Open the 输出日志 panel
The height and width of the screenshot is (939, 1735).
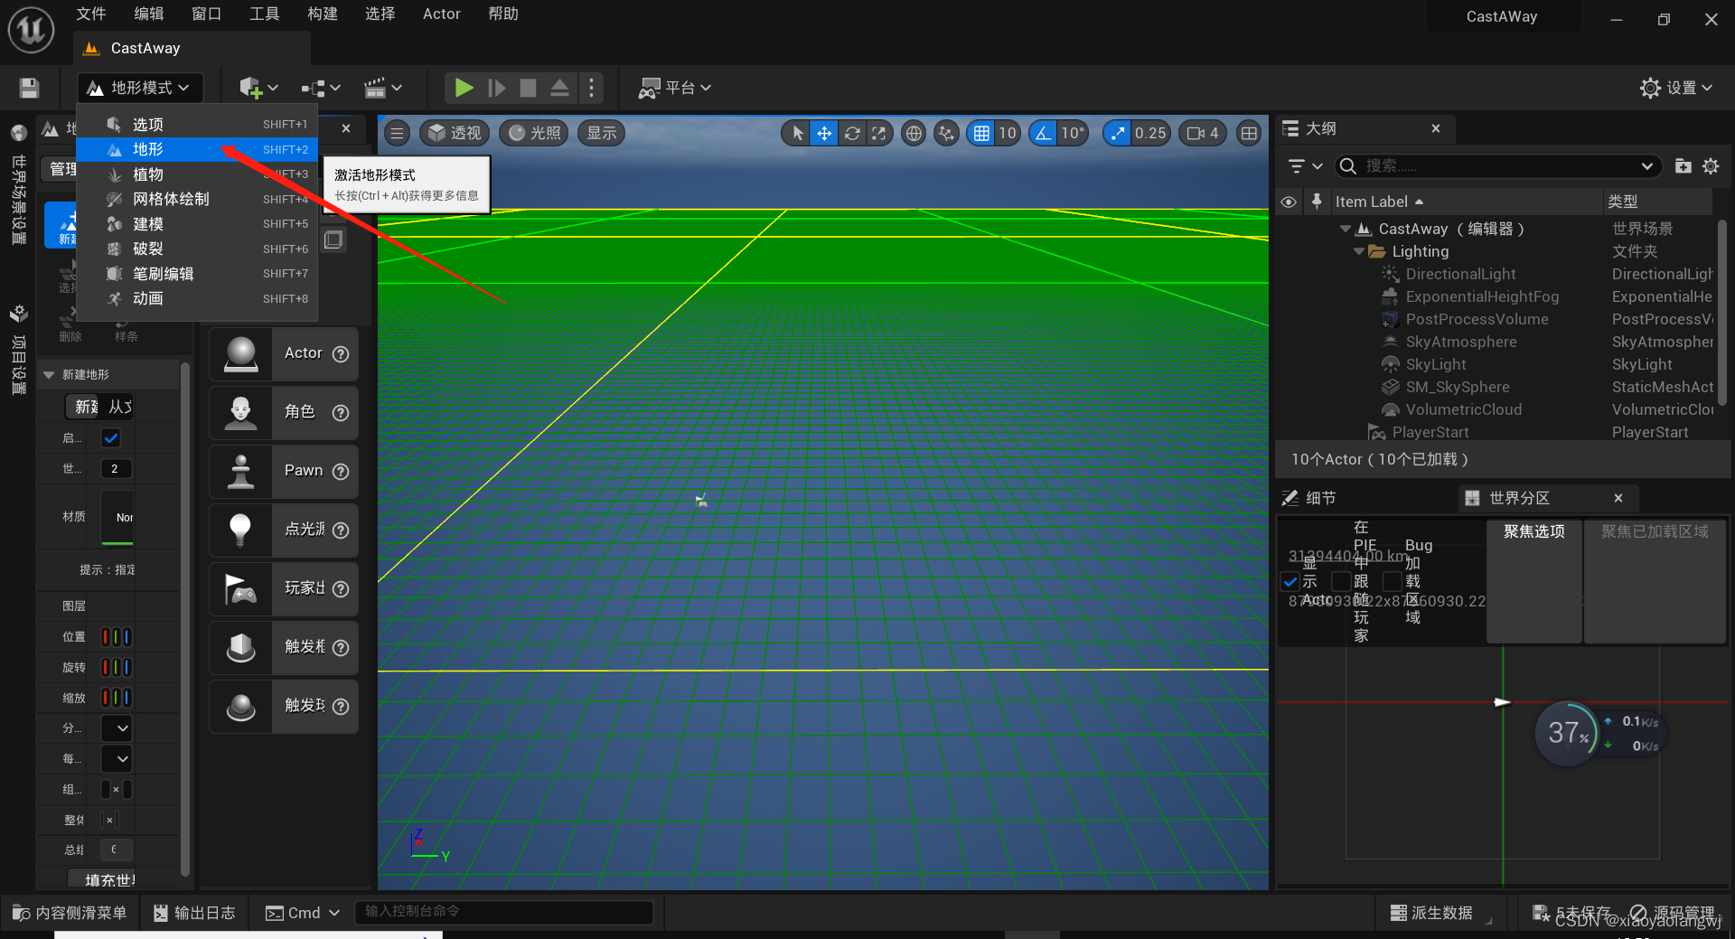[194, 913]
